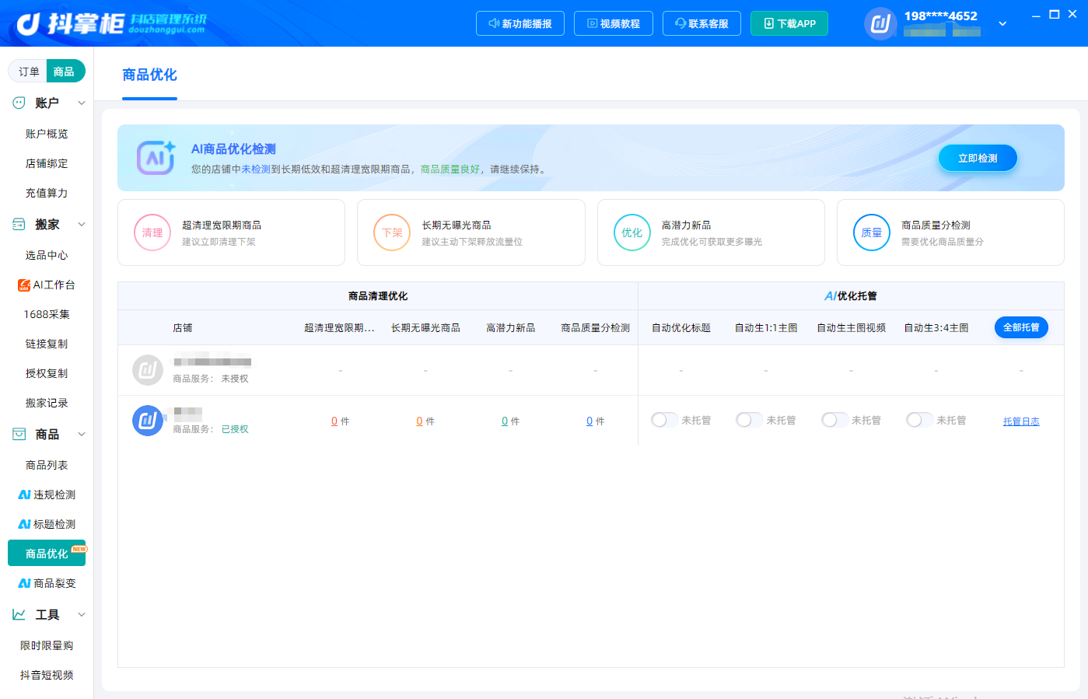The image size is (1088, 699).
Task: Open the account dropdown arrow in header
Action: pos(1002,23)
